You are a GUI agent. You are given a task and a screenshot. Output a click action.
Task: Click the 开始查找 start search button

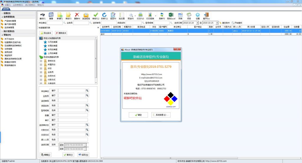coord(237,23)
